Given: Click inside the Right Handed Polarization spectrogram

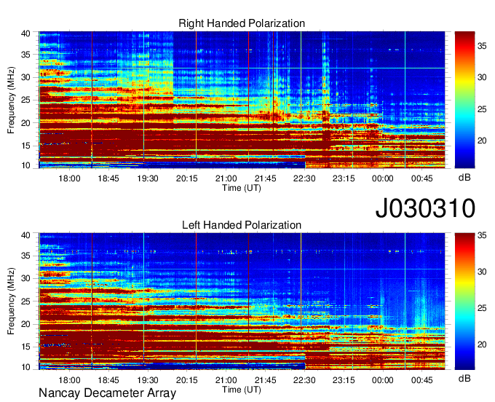Looking at the screenshot, I should [242, 100].
